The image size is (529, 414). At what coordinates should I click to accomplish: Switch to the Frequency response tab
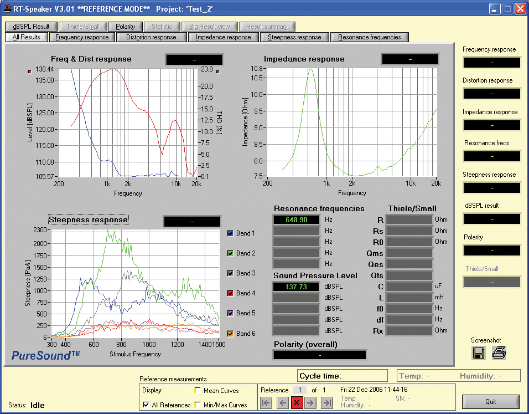(x=82, y=37)
